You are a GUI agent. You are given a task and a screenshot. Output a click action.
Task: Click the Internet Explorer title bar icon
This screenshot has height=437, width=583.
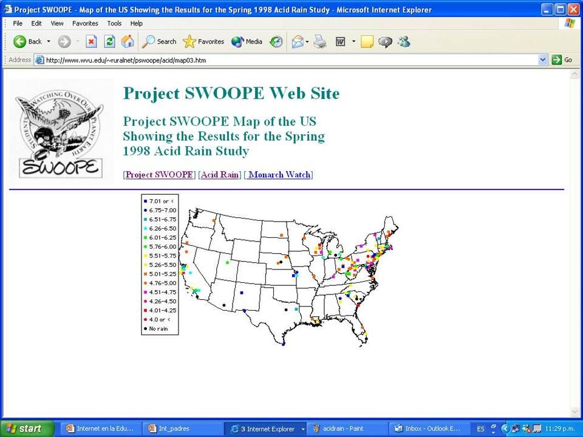click(8, 9)
